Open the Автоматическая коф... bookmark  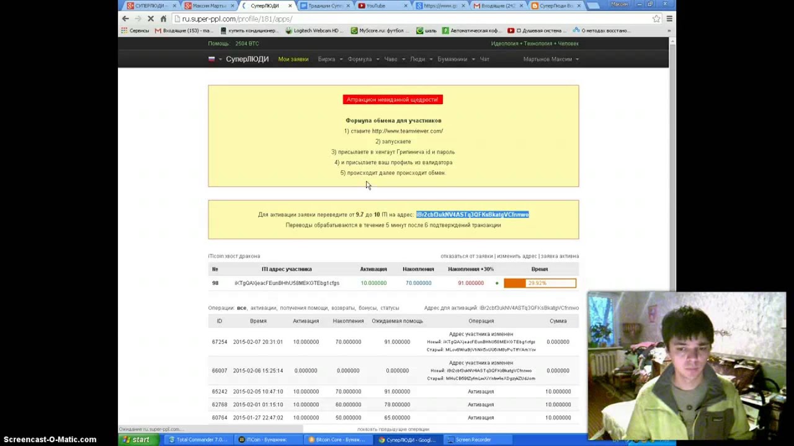tap(471, 30)
